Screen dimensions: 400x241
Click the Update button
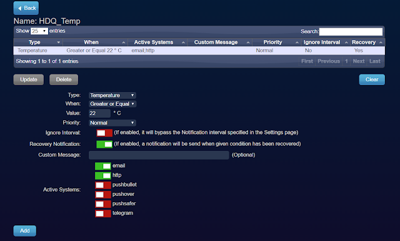[x=29, y=79]
